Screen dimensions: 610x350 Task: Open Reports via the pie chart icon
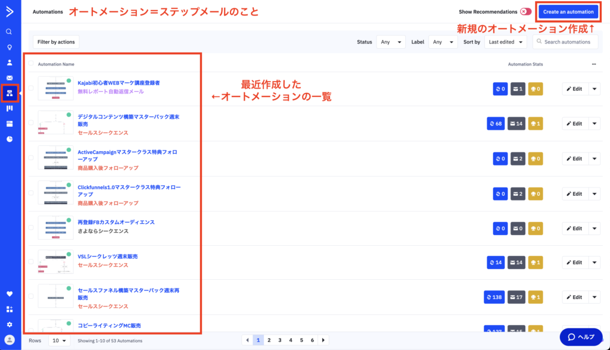[9, 139]
